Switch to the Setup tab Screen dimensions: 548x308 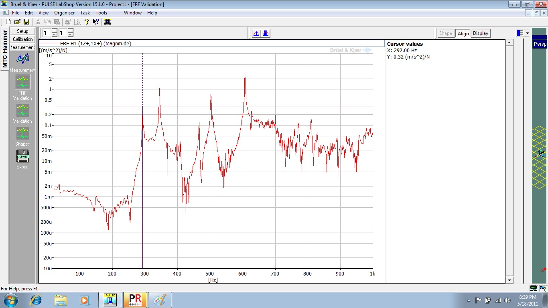tap(22, 31)
